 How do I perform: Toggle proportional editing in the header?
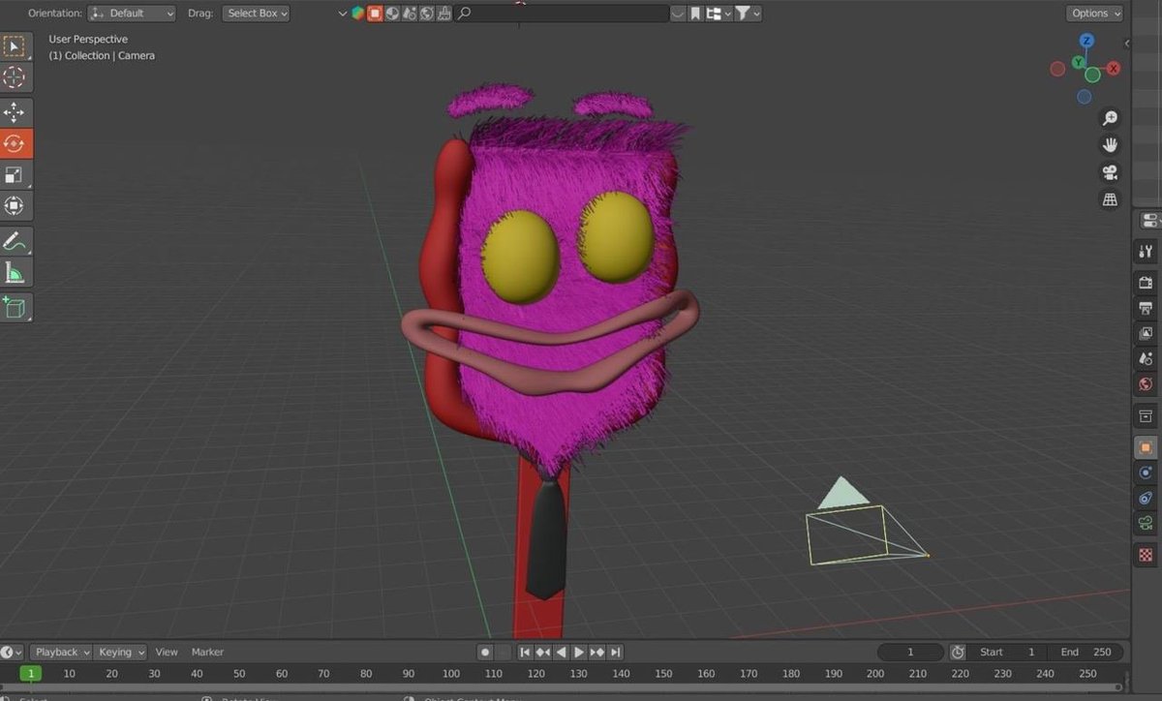point(391,13)
